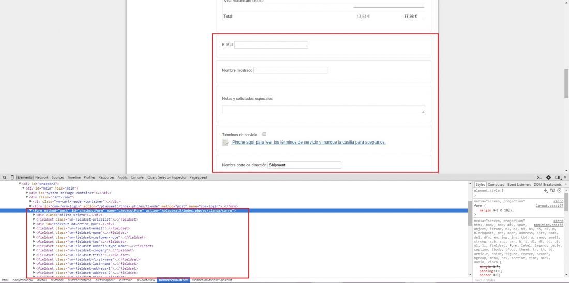Expand the billto-shipto div
Image resolution: width=569 pixels, height=283 pixels.
35,215
